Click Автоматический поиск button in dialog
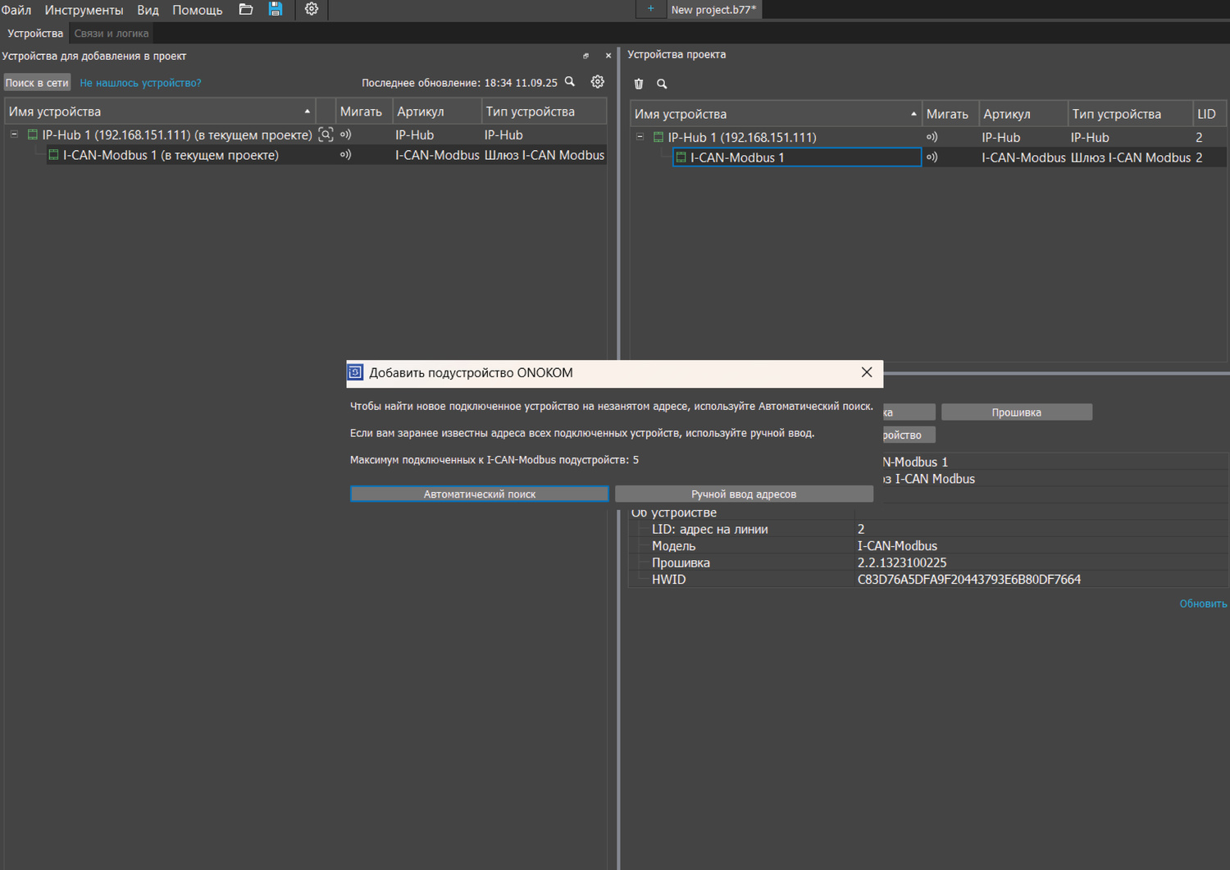The width and height of the screenshot is (1230, 870). pos(479,494)
